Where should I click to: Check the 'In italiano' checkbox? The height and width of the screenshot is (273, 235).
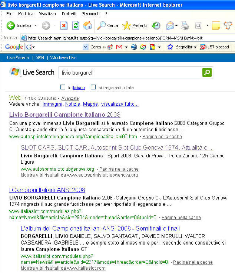(x=63, y=87)
